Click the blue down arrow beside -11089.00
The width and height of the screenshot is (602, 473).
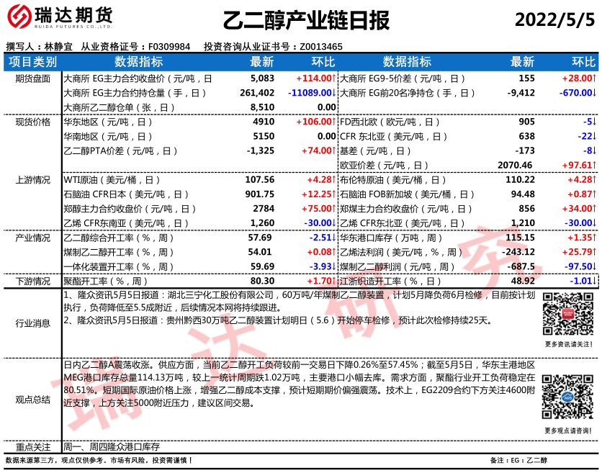pos(335,93)
